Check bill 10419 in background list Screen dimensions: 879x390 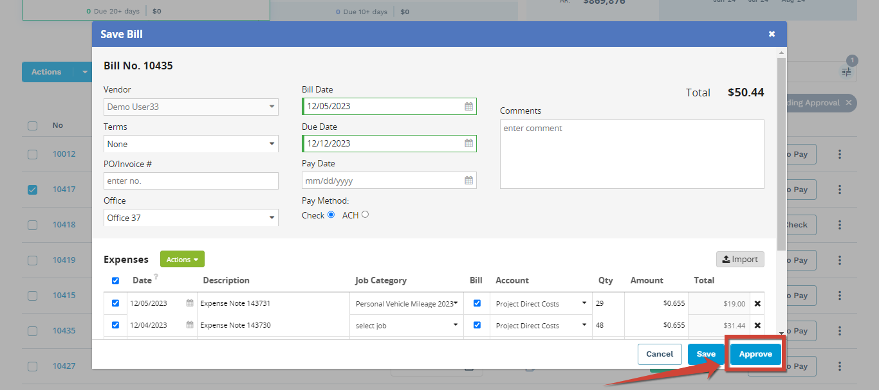(32, 260)
